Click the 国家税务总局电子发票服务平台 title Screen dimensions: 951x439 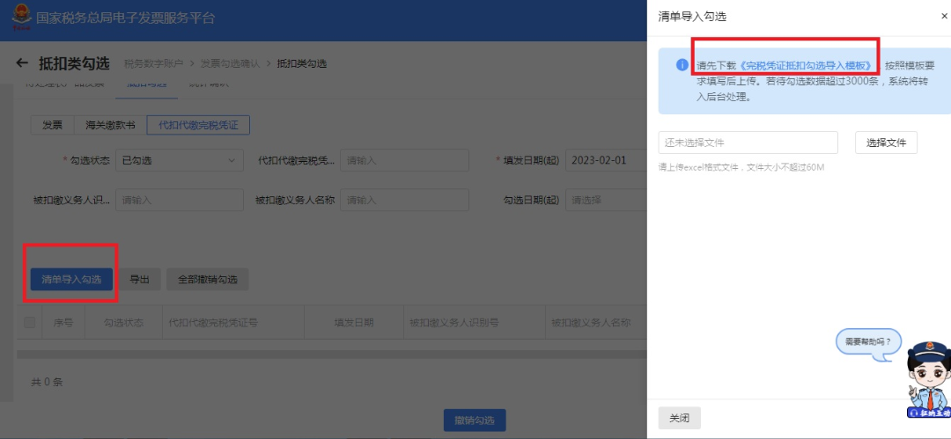pyautogui.click(x=126, y=18)
